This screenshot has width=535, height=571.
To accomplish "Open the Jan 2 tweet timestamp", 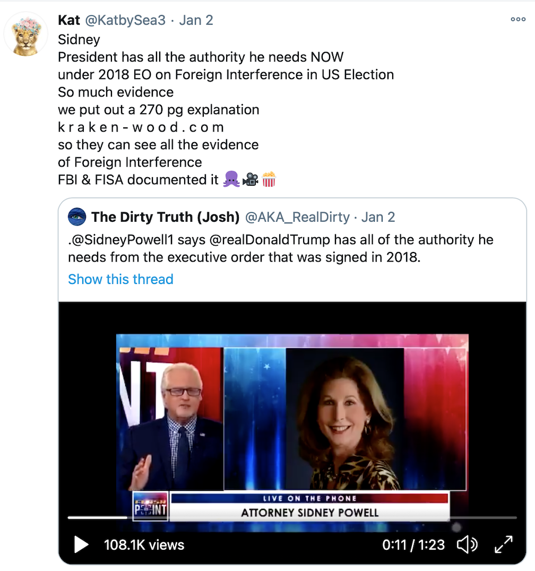I will (x=196, y=20).
